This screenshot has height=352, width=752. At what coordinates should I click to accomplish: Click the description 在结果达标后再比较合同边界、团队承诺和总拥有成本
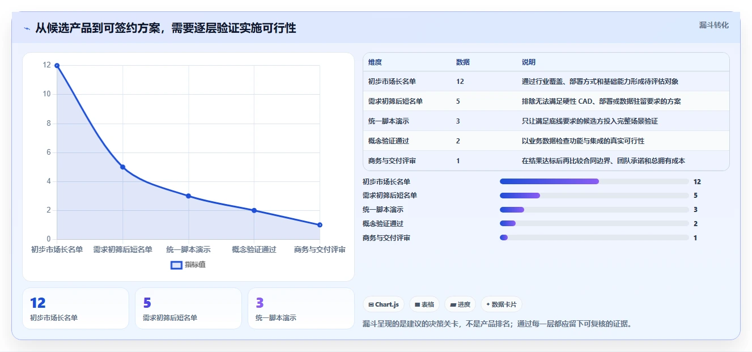604,161
